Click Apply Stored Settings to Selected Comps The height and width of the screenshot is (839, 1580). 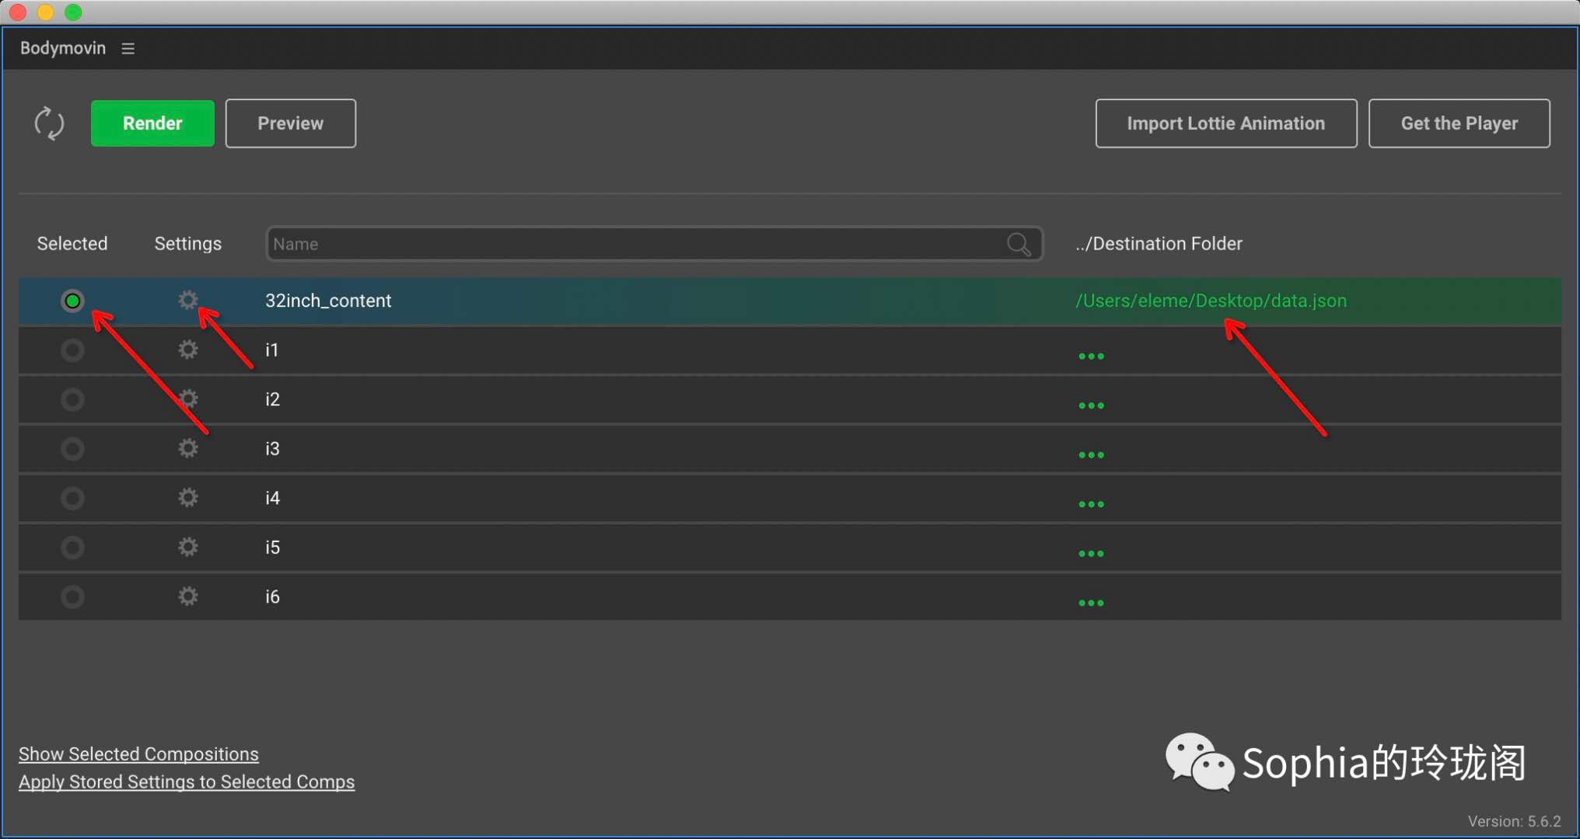(187, 782)
